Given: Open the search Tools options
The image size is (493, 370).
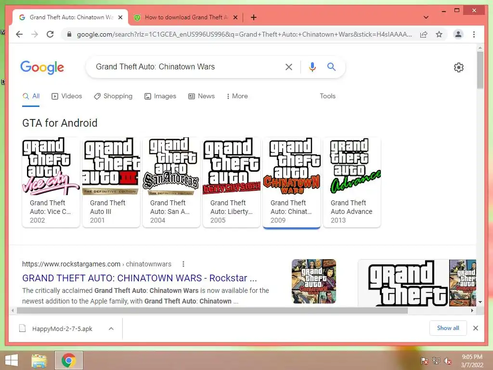Looking at the screenshot, I should click(327, 96).
